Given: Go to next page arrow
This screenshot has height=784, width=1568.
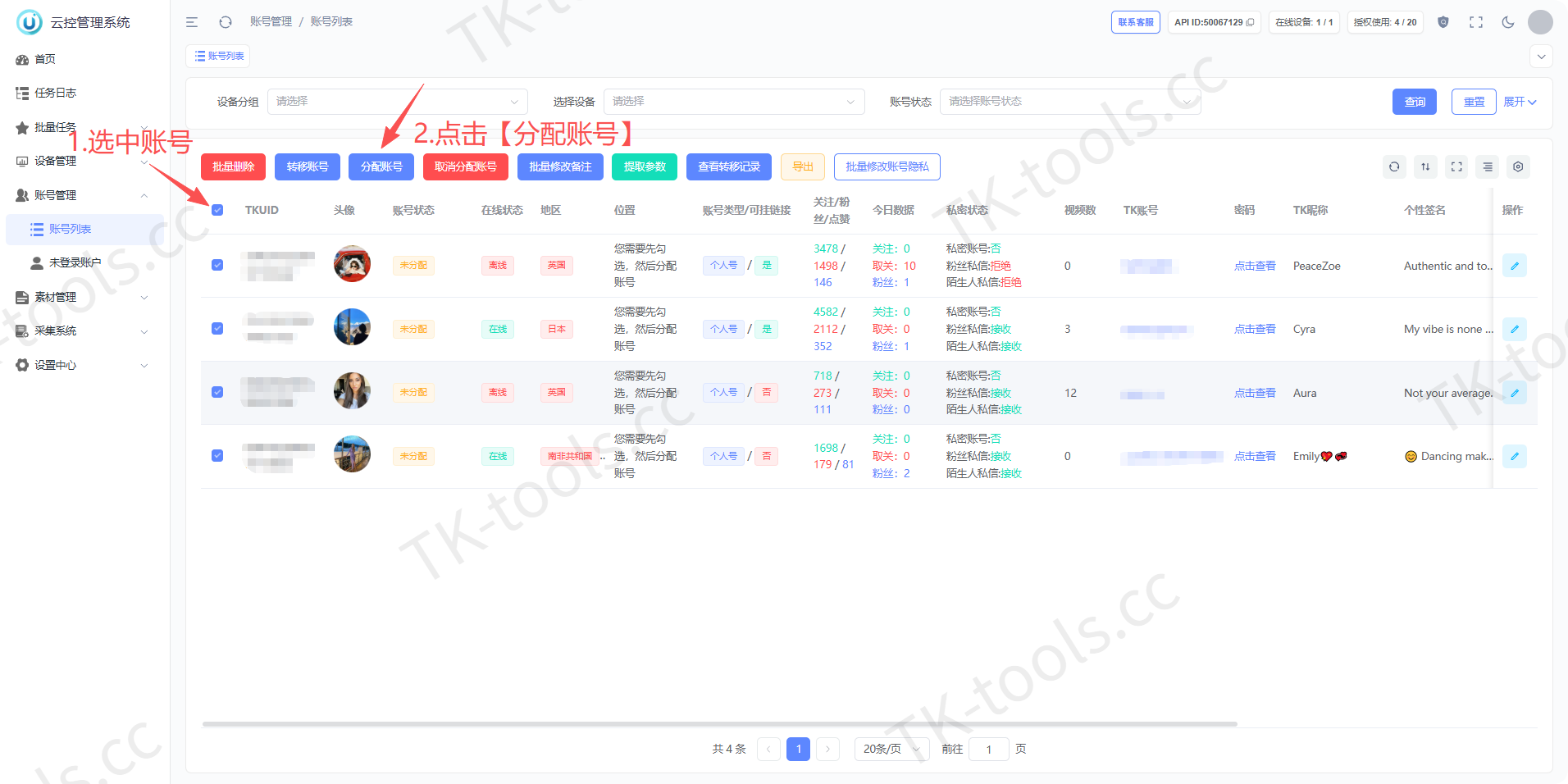Looking at the screenshot, I should (x=827, y=749).
